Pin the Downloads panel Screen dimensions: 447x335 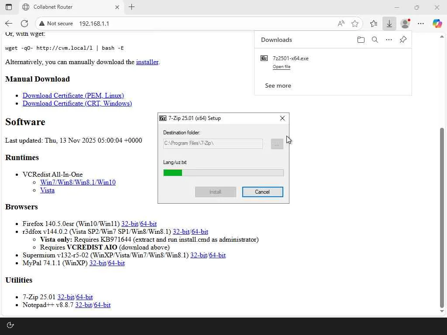(x=403, y=40)
